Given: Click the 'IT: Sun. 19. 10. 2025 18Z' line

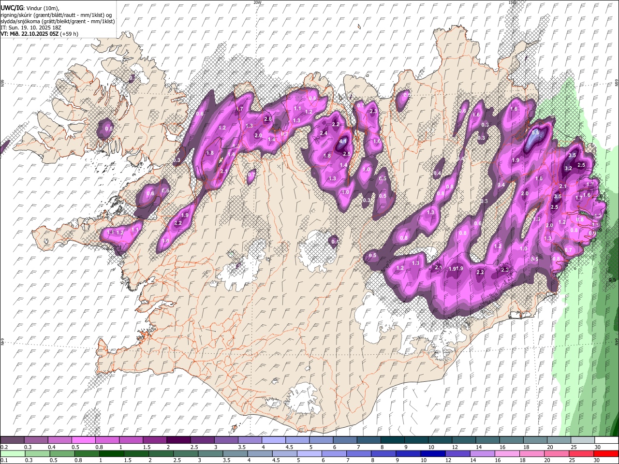Looking at the screenshot, I should pos(30,28).
